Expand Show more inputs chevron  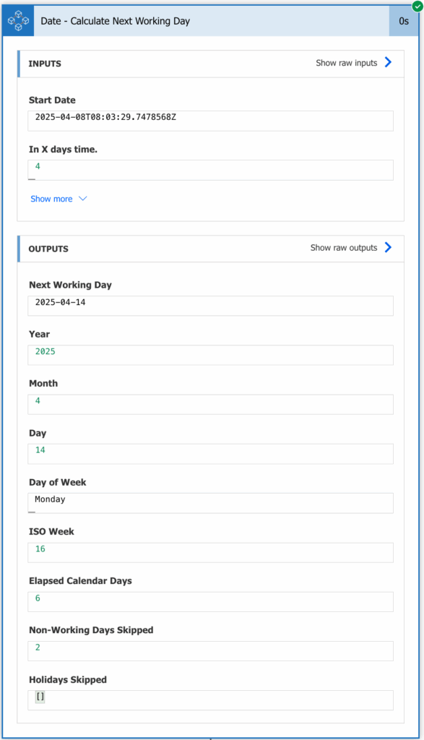[x=82, y=199]
